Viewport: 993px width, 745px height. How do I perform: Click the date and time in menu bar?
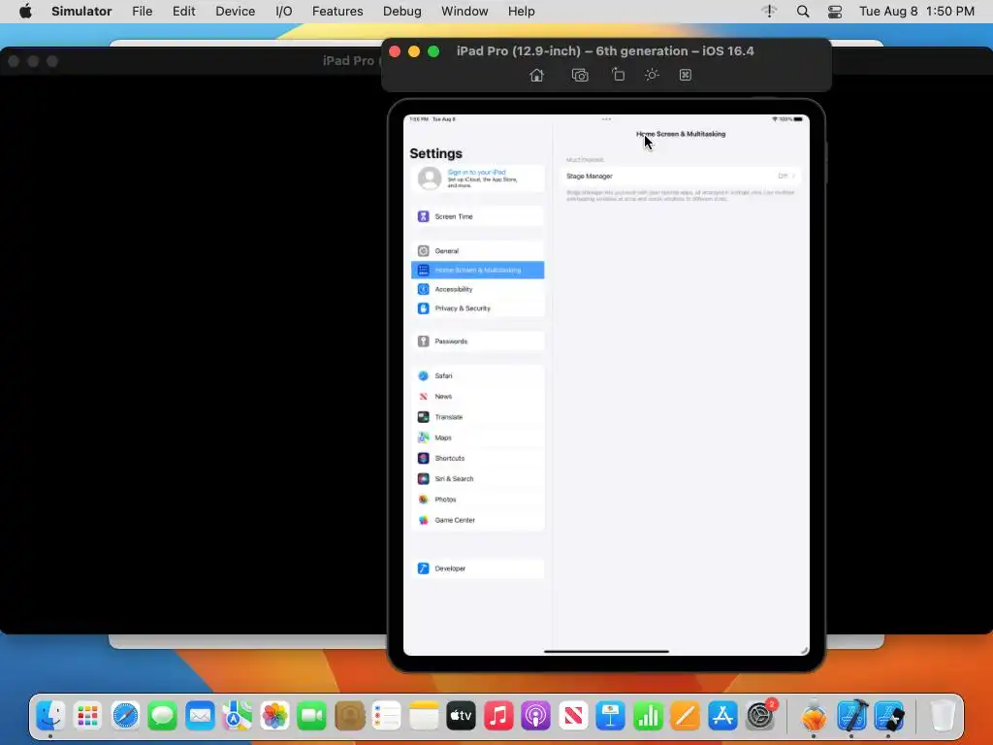916,12
